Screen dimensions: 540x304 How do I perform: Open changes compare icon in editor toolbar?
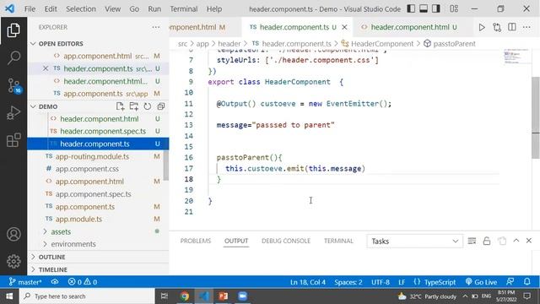coord(497,27)
